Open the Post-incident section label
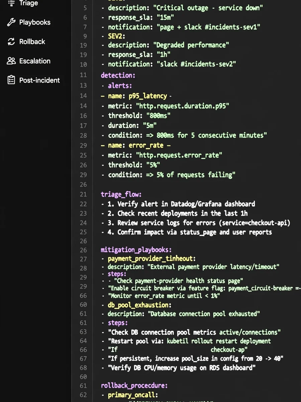 pos(39,80)
